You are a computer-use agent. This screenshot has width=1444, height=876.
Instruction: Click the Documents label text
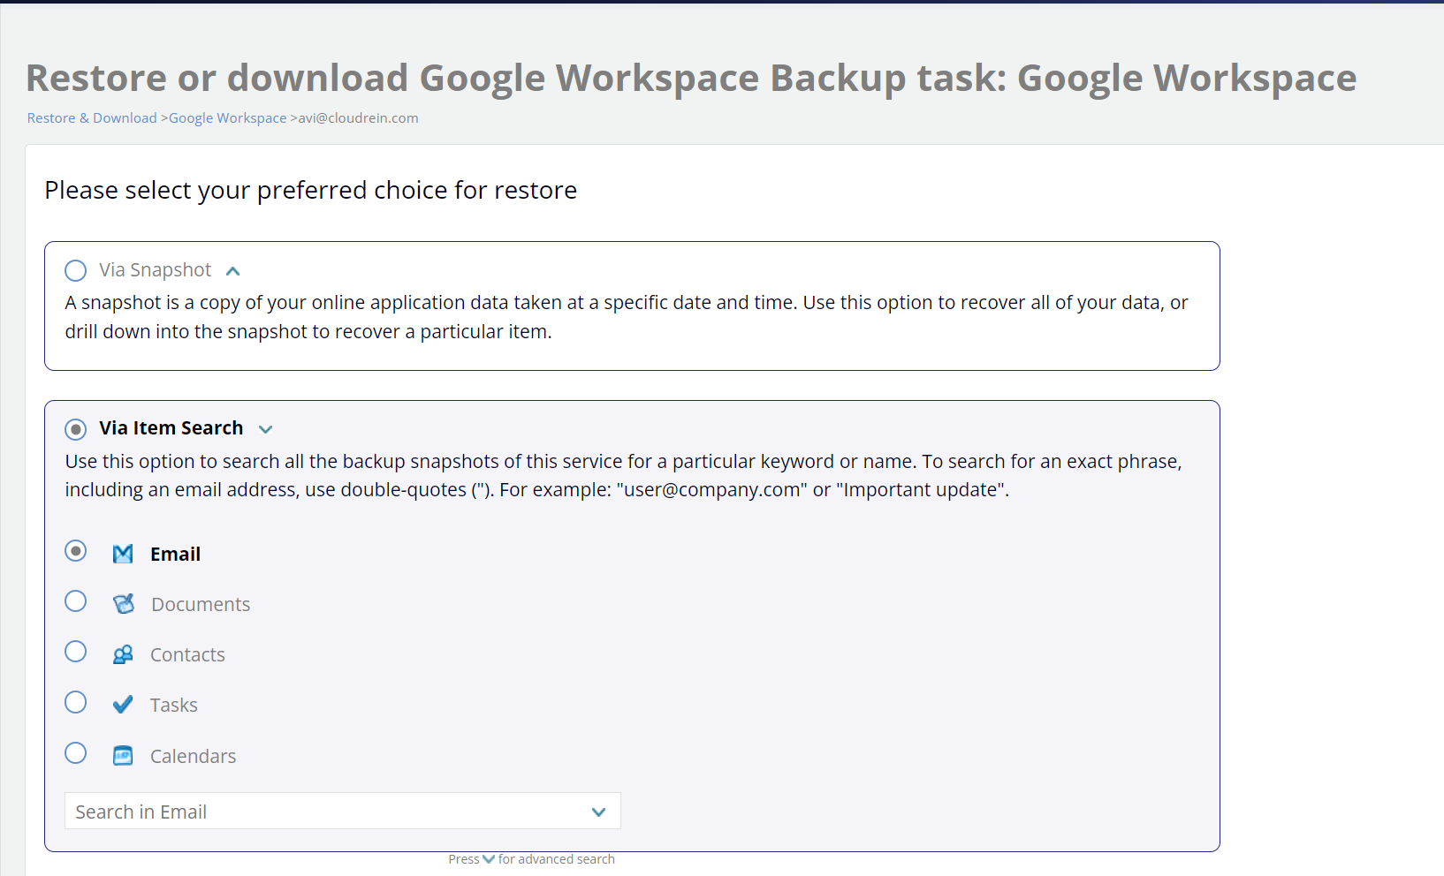(201, 605)
